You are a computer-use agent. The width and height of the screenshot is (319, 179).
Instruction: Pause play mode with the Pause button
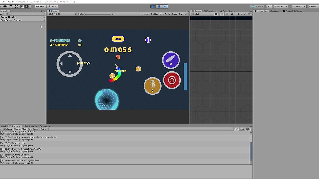click(159, 6)
